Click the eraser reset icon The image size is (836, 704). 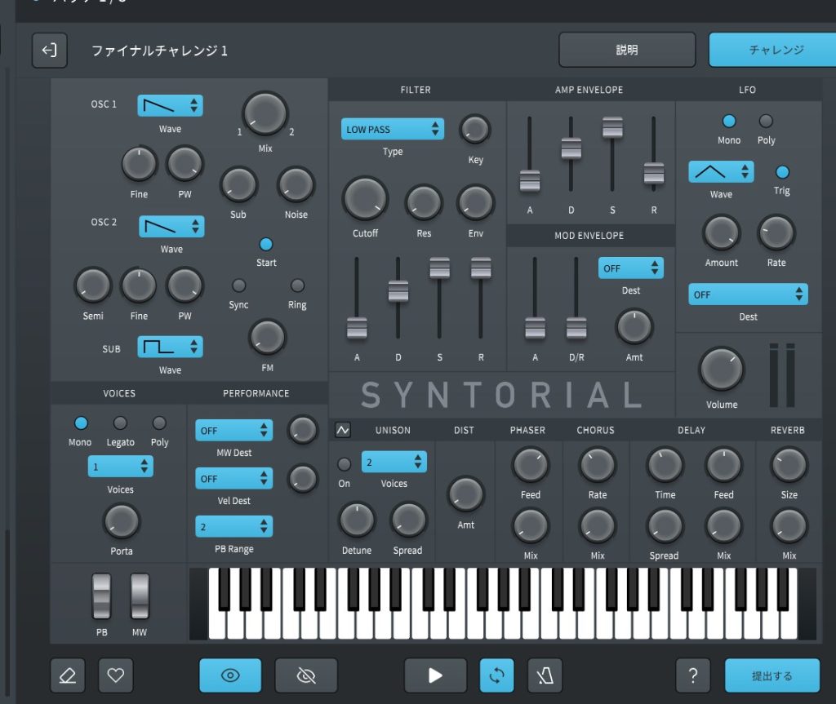click(x=68, y=675)
